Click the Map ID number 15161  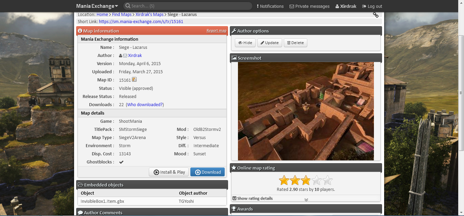coord(125,80)
